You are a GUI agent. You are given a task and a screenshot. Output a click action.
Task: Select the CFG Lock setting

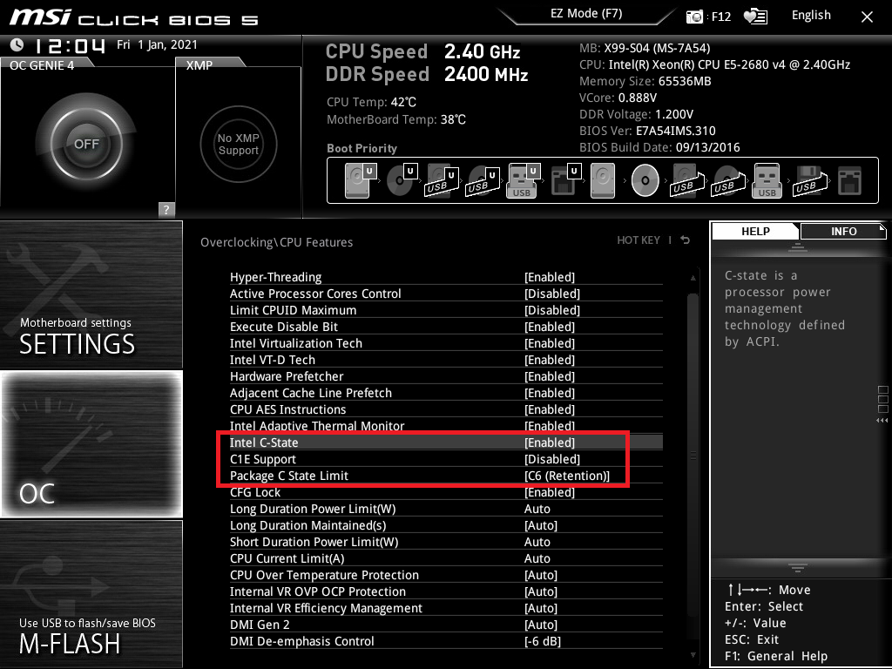click(x=446, y=492)
